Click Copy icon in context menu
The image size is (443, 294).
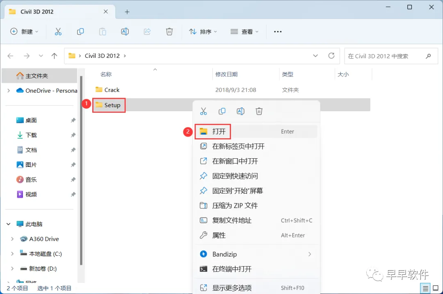pyautogui.click(x=222, y=111)
